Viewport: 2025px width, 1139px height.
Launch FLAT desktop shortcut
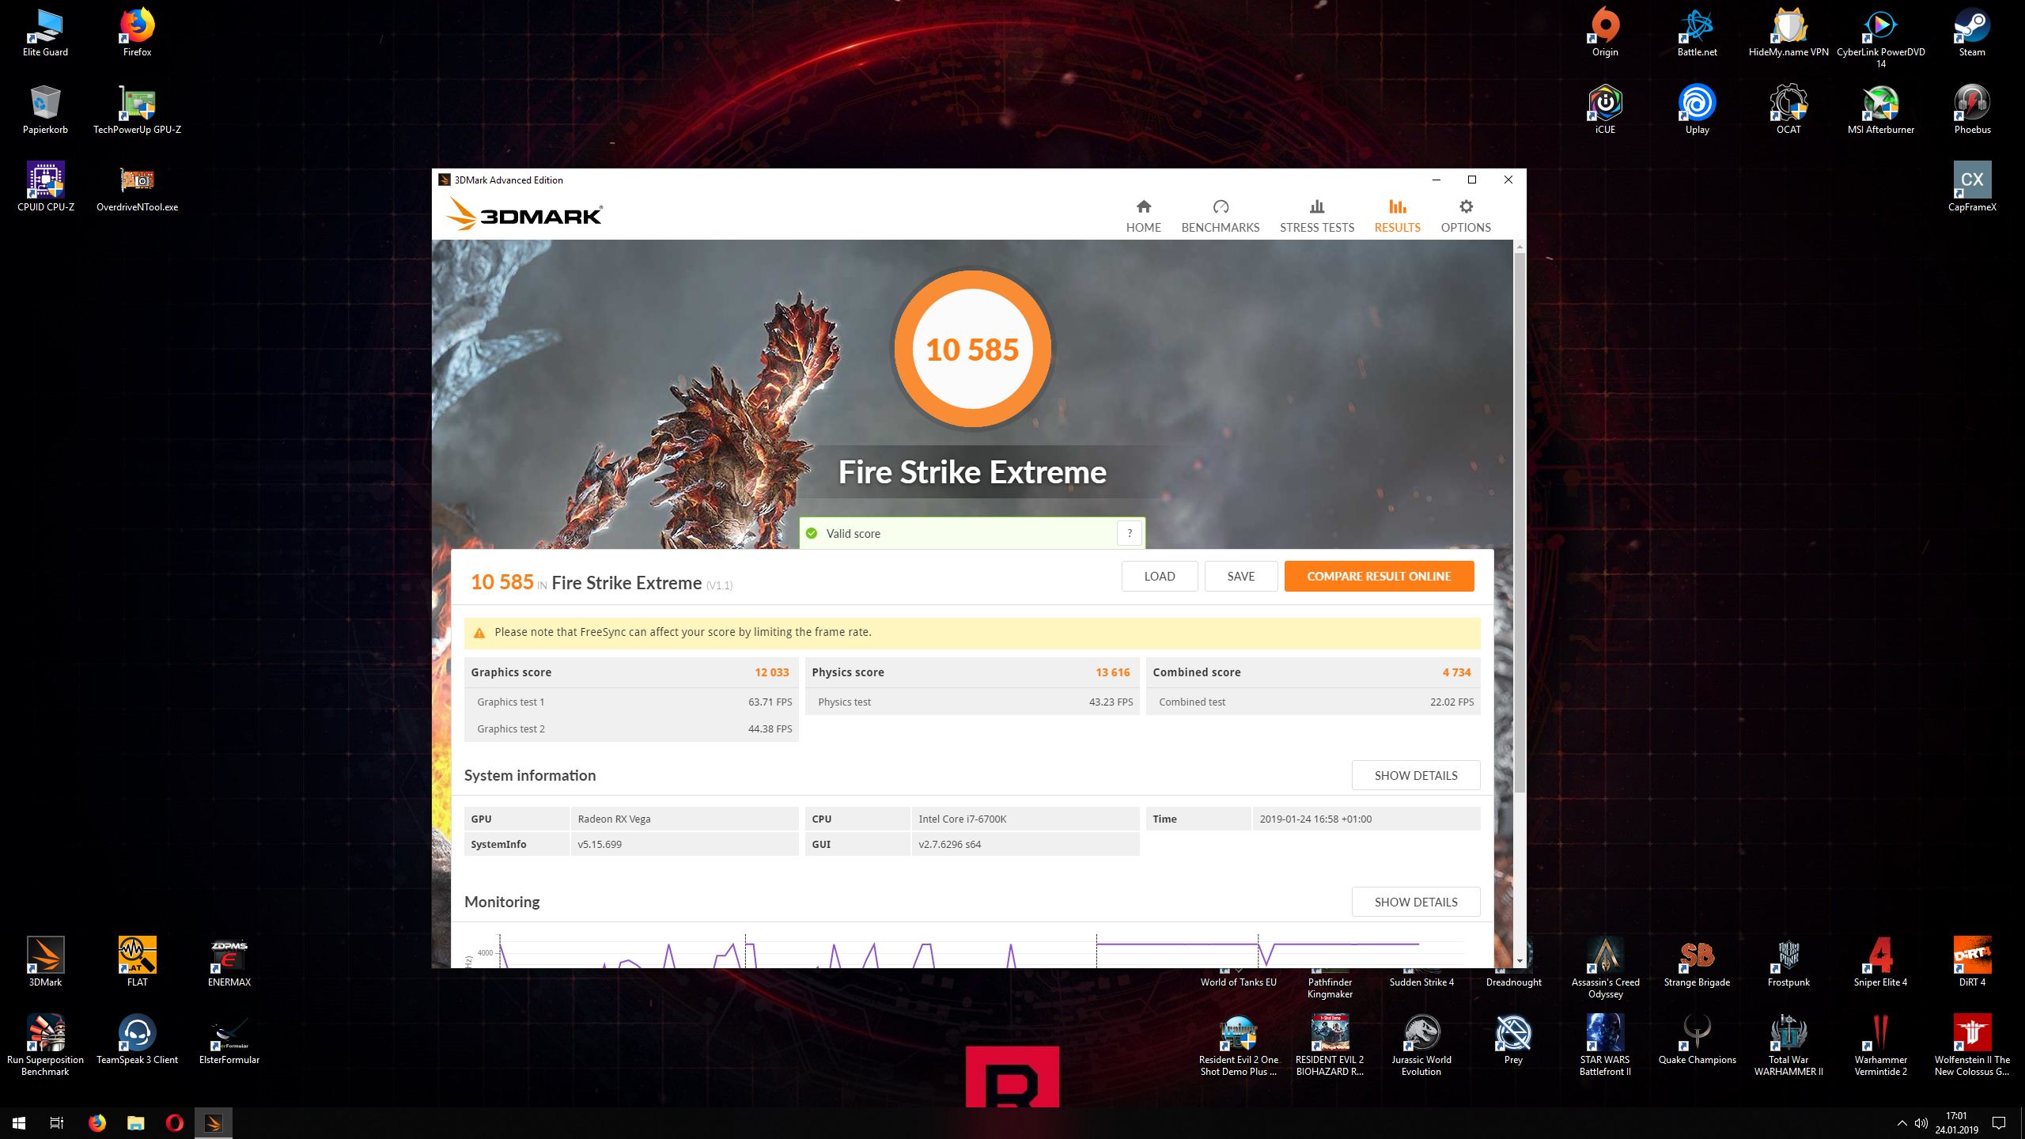tap(137, 963)
